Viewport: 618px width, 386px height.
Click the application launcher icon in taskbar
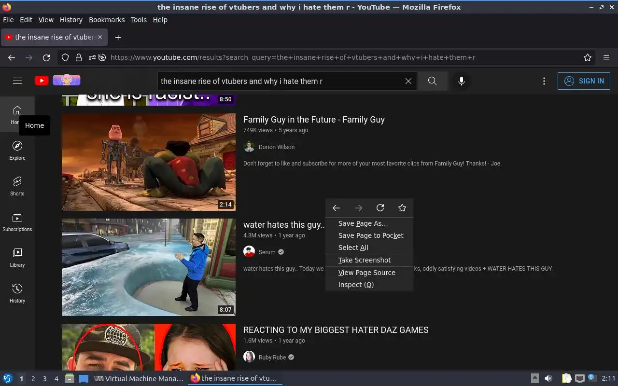click(8, 378)
